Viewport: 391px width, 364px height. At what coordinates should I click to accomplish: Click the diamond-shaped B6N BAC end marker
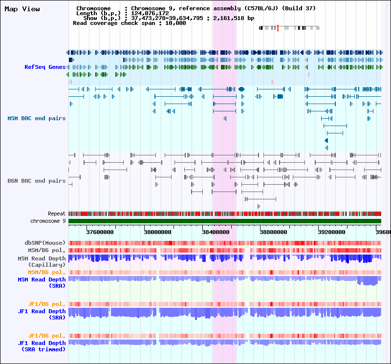point(296,185)
